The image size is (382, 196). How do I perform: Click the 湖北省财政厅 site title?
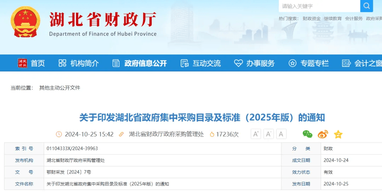point(103,19)
